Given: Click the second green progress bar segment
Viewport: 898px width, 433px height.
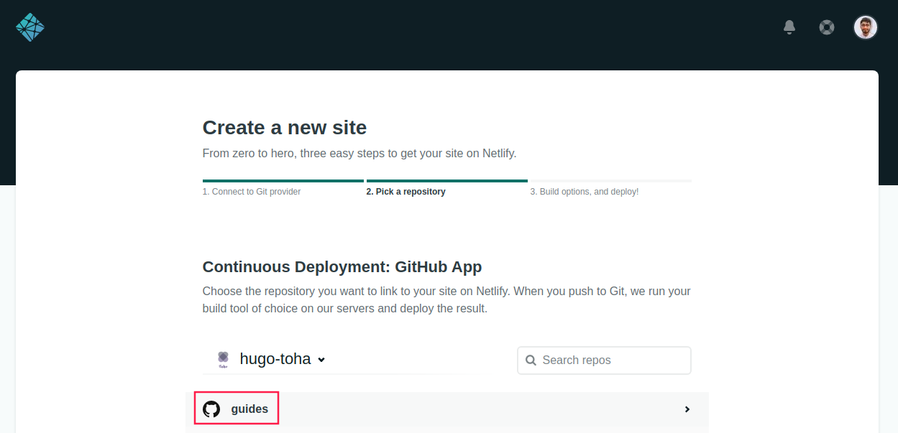Looking at the screenshot, I should 446,181.
